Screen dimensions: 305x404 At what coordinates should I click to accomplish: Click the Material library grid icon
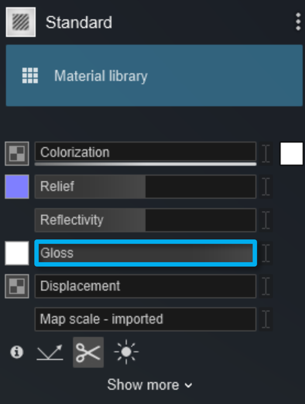[30, 75]
